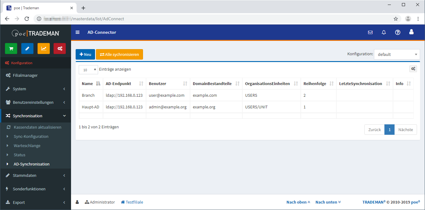Click the green shopping cart icon
The image size is (425, 210).
[11, 49]
